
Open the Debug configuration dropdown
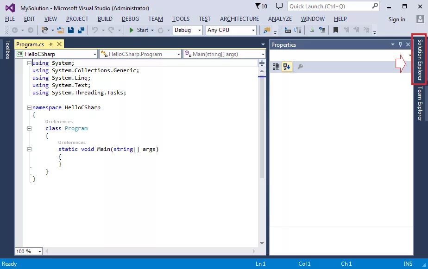pyautogui.click(x=188, y=30)
